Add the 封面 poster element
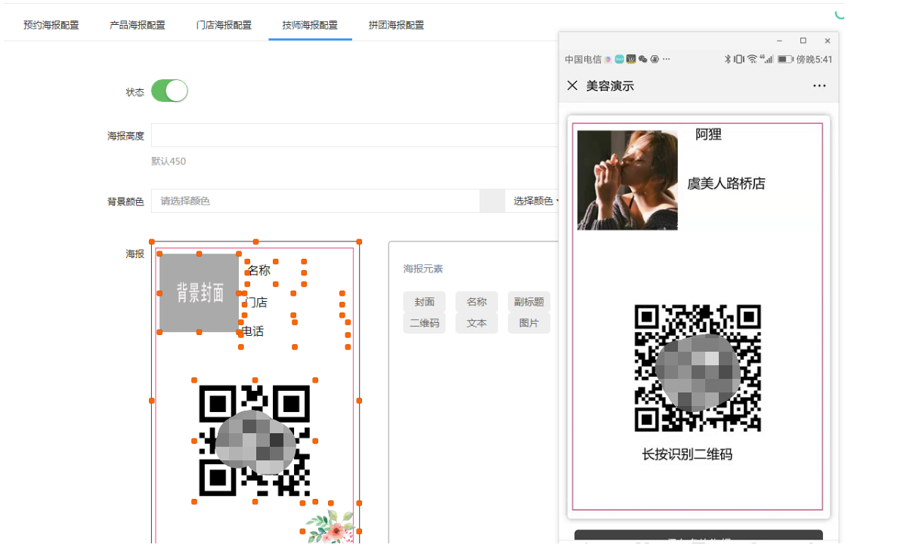Image resolution: width=910 pixels, height=560 pixels. pyautogui.click(x=424, y=302)
